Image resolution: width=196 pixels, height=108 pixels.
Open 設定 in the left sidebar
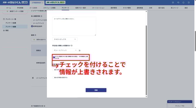(x=7, y=30)
